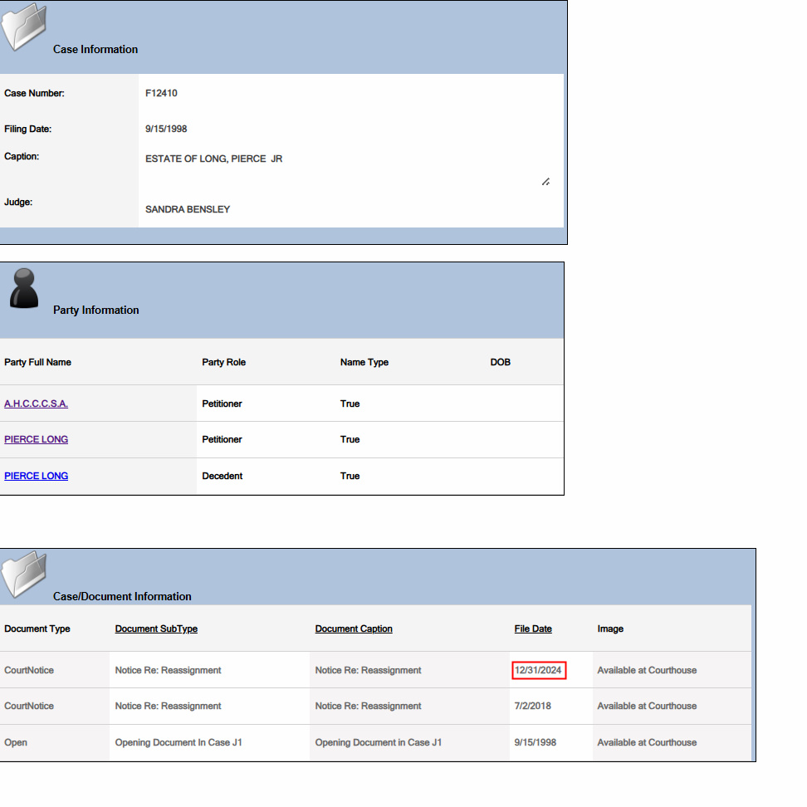Click the Case Information heading

(95, 50)
